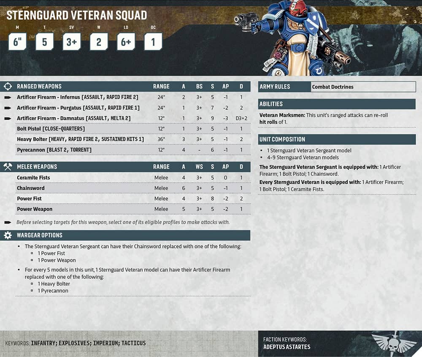Image resolution: width=422 pixels, height=357 pixels.
Task: Click the TACTICUS keyword in the footer
Action: [x=133, y=343]
